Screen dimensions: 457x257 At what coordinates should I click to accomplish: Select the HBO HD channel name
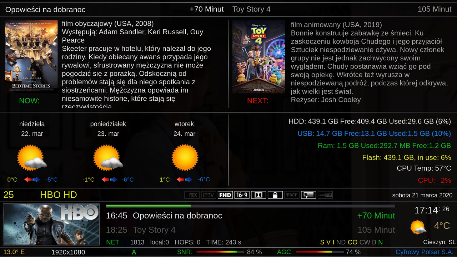[59, 195]
